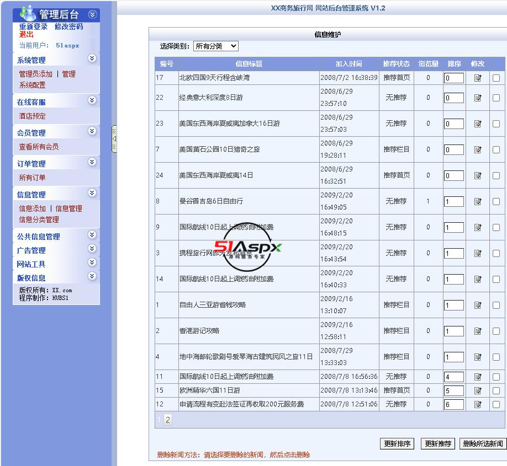Viewport: 507px width, 466px height.
Task: Edit the 香港游记攻略 entry via icon
Action: 478,331
